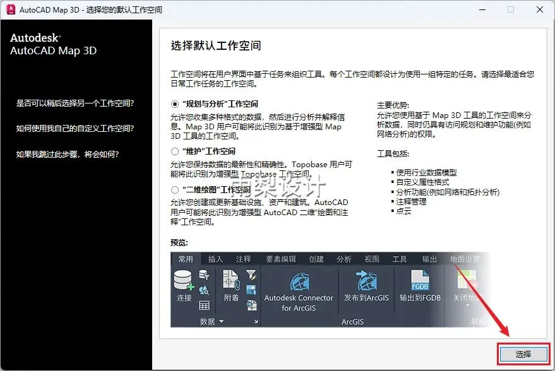Switch to 创建 tab in preview ribbon
Image resolution: width=555 pixels, height=371 pixels.
[x=316, y=259]
